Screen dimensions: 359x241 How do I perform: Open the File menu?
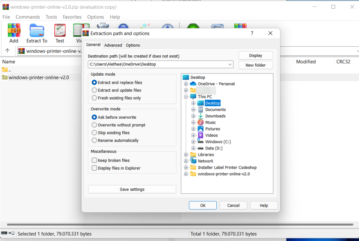pyautogui.click(x=6, y=17)
